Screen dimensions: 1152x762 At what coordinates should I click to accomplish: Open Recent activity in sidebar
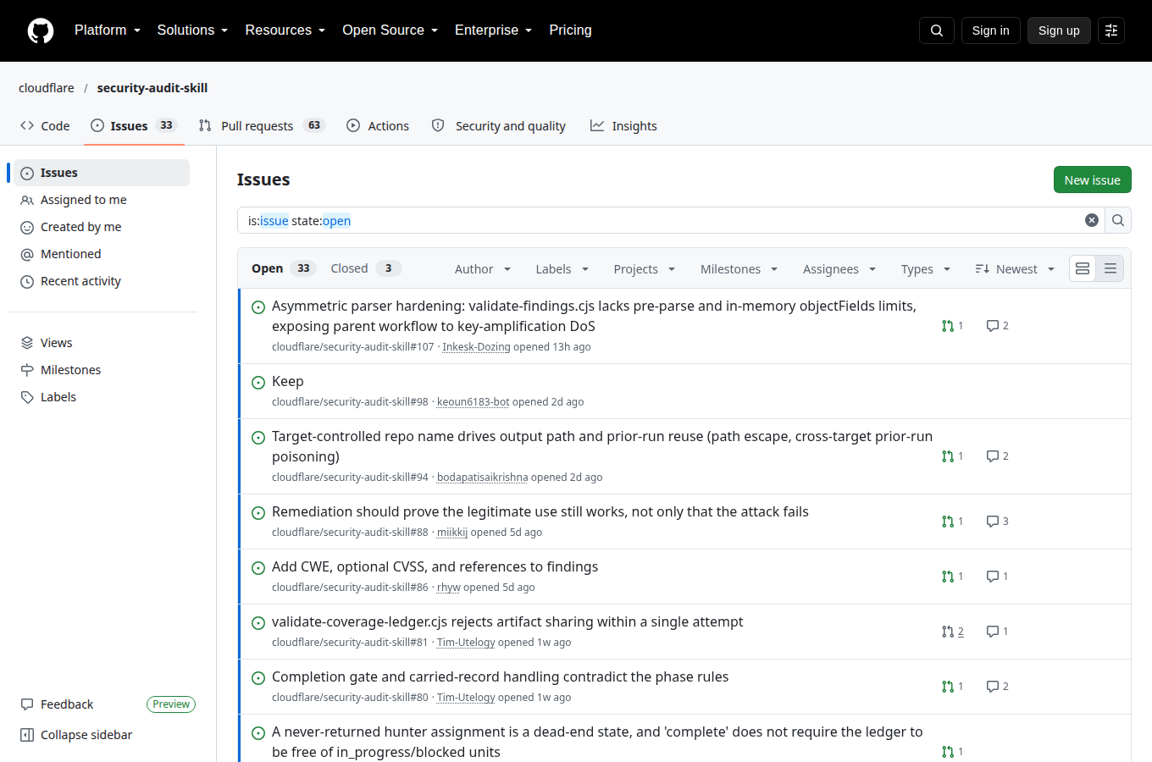pos(102,281)
